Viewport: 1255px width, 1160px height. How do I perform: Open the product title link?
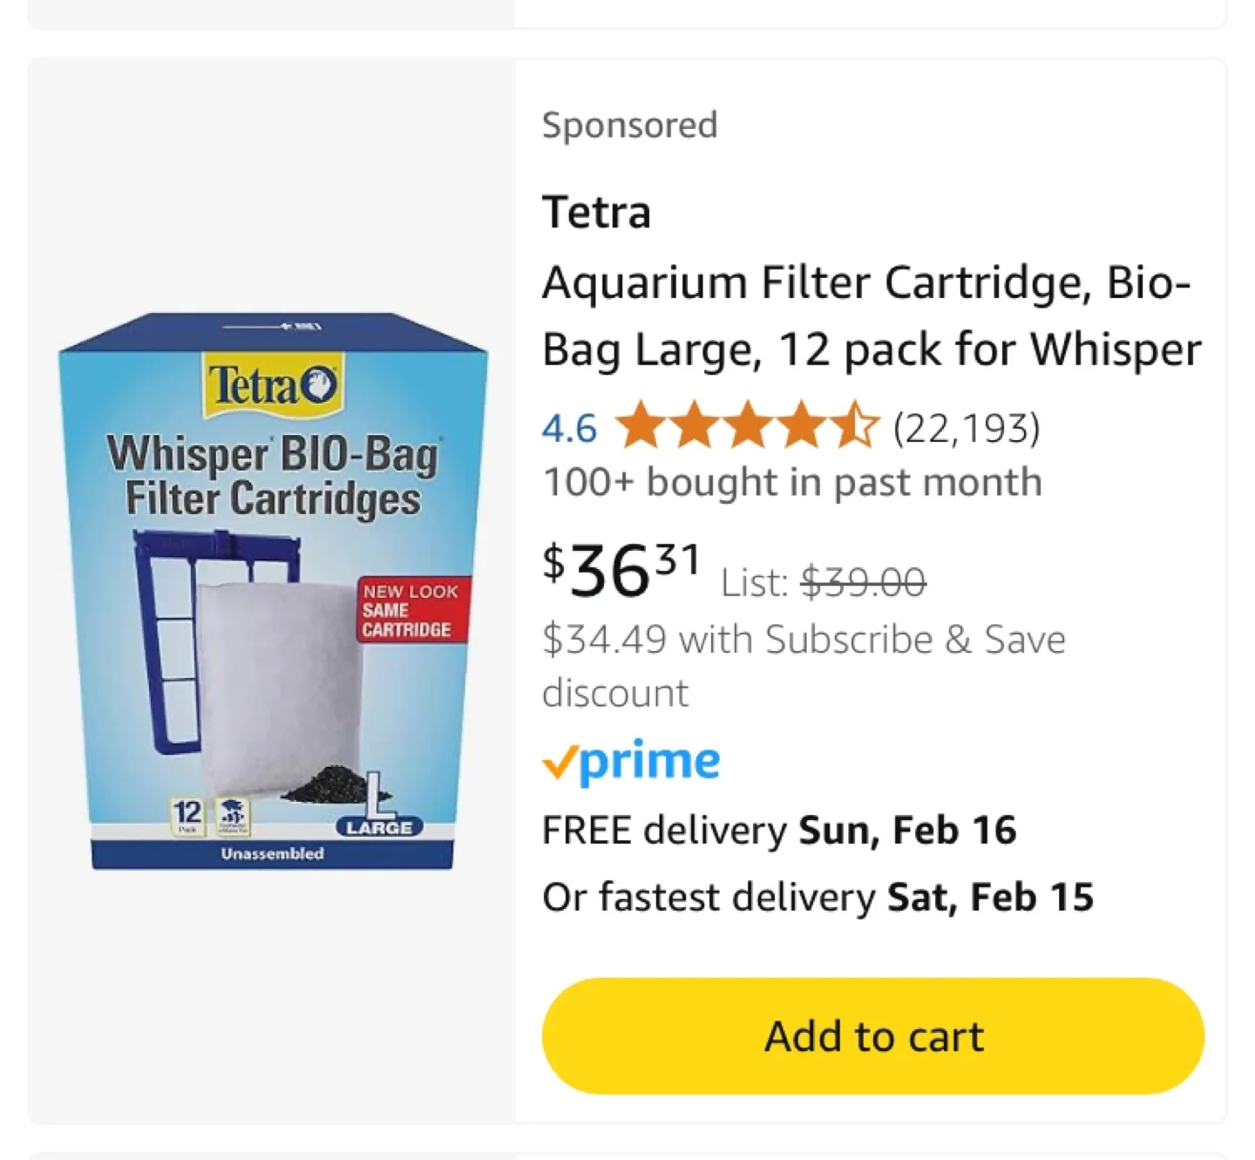(x=872, y=315)
